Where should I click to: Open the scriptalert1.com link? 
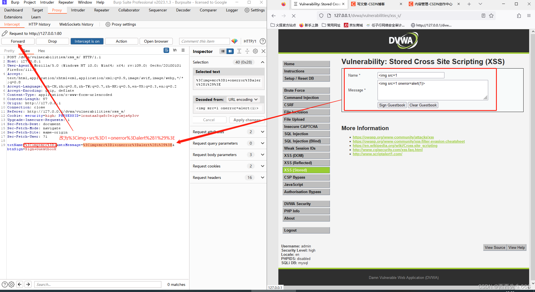tap(378, 154)
